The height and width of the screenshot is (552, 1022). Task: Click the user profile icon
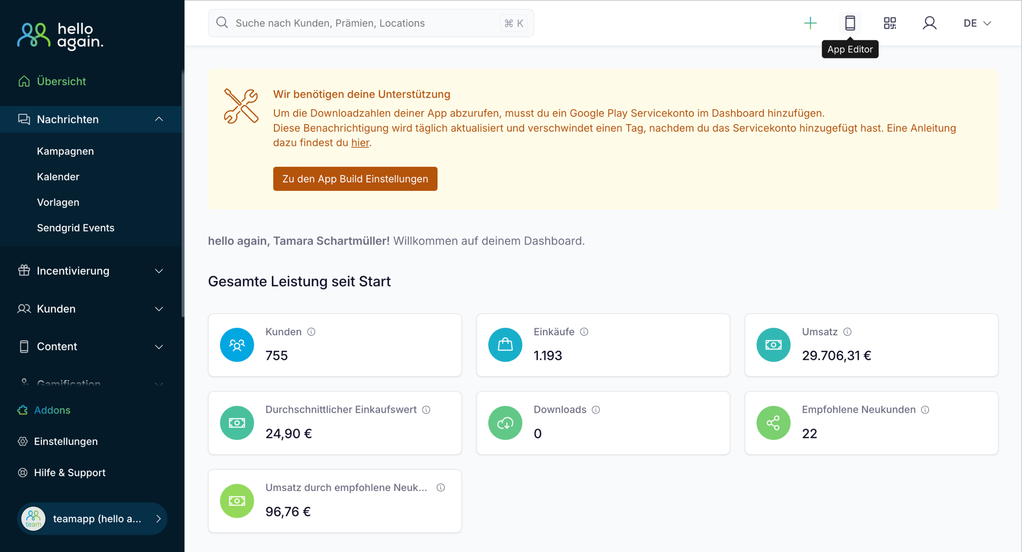coord(929,23)
